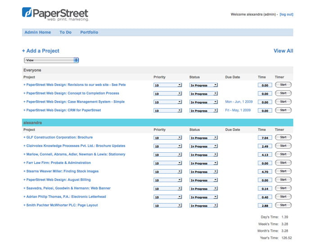Open priority dropdown for Saavedra Web Banner

click(x=167, y=189)
